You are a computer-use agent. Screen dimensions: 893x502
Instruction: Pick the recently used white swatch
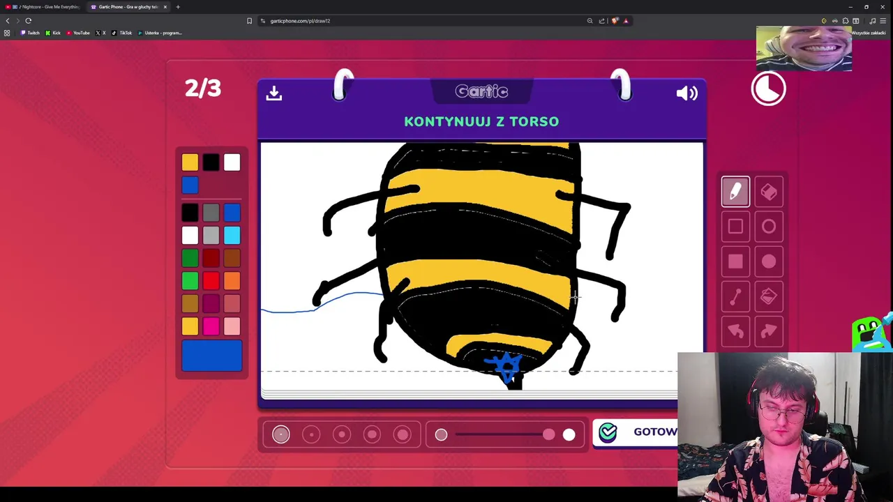[x=232, y=162]
